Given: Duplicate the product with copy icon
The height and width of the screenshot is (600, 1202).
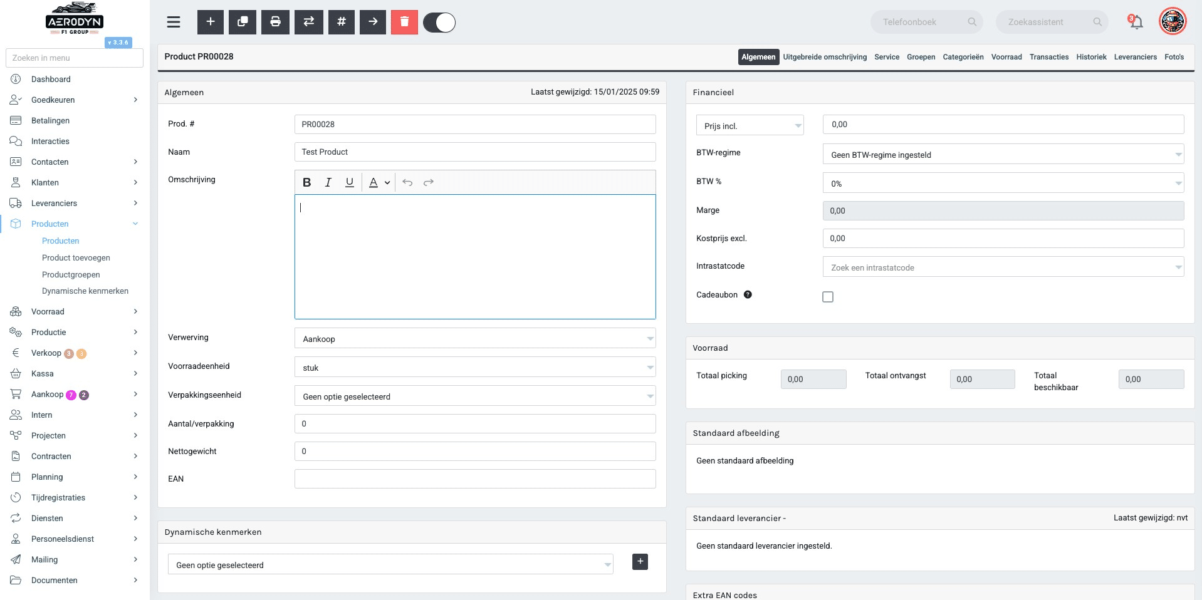Looking at the screenshot, I should point(243,22).
